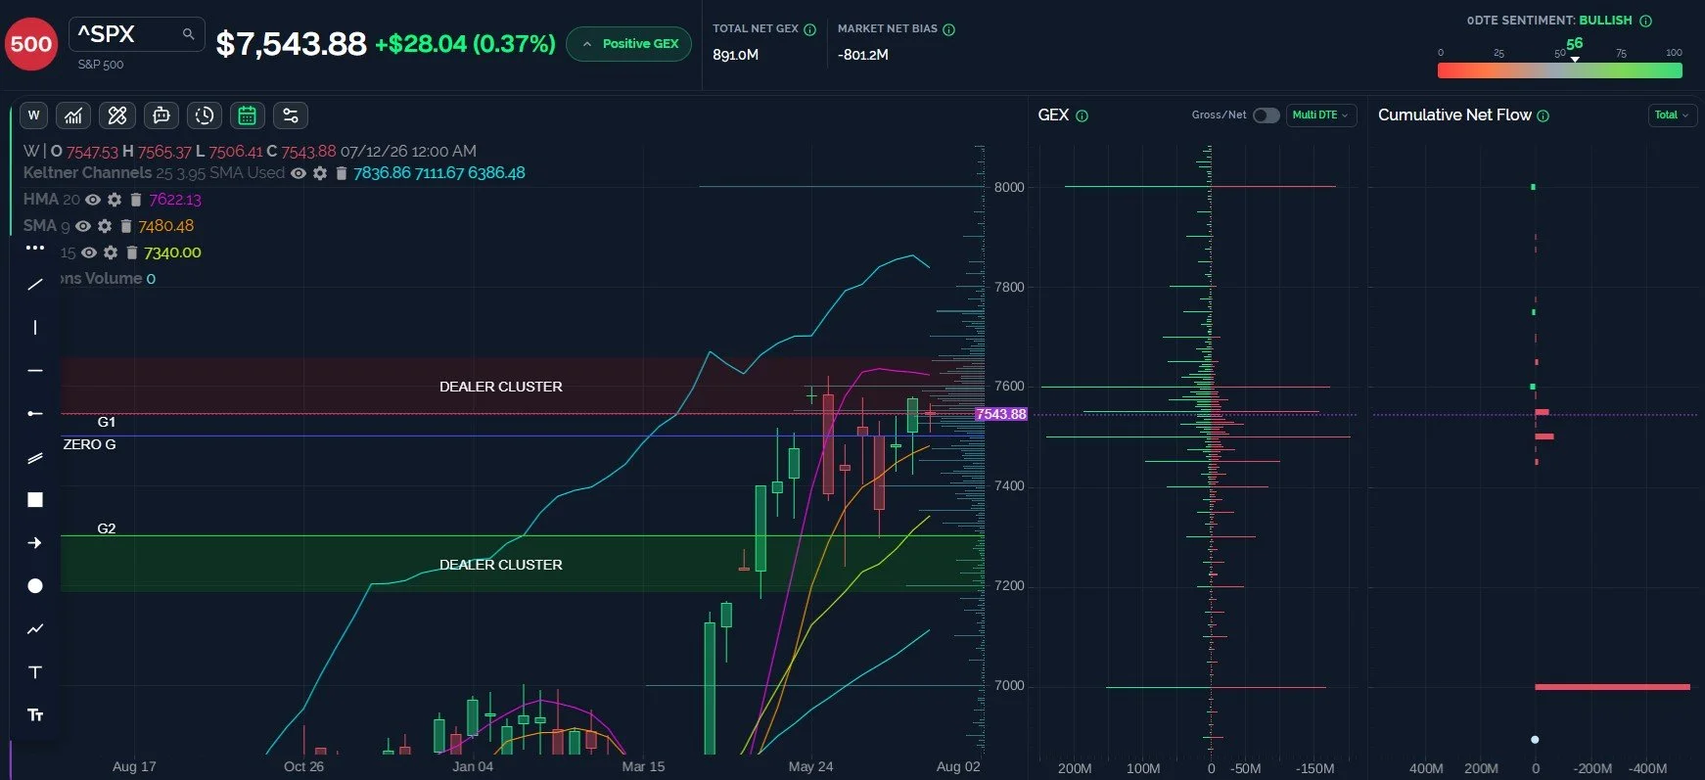This screenshot has width=1705, height=780.
Task: Click the Keltner Channels indicator name
Action: 87,172
